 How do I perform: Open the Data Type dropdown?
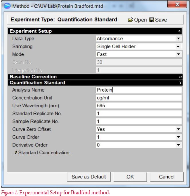179,38
